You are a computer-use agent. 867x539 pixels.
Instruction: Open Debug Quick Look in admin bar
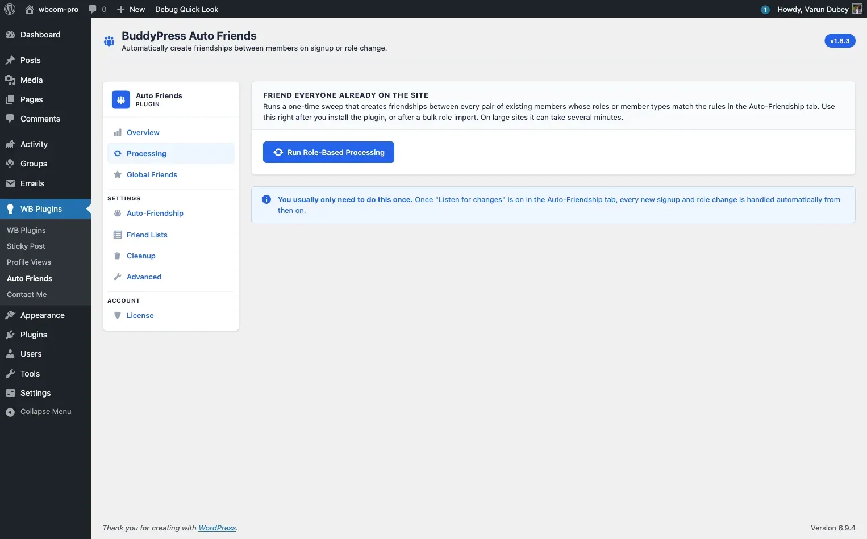tap(186, 9)
